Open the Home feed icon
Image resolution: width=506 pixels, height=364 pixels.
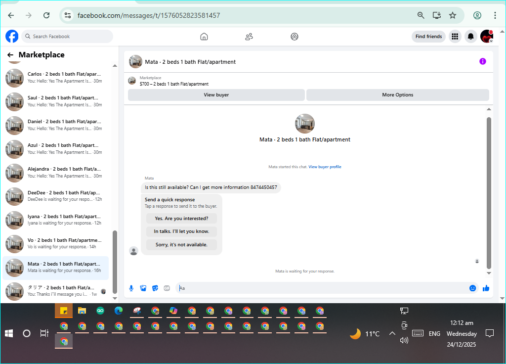point(204,37)
